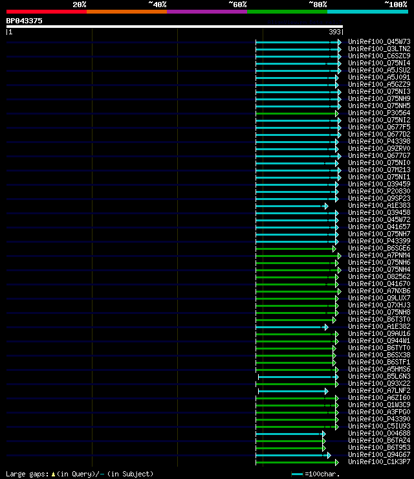Viewport: 414px width, 479px height.
Task: Select the UniRef100_A7PNM4 label
Action: tap(379, 256)
